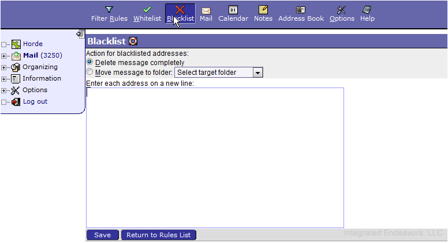The width and height of the screenshot is (448, 243).
Task: Click the Options text label in top bar
Action: [342, 18]
